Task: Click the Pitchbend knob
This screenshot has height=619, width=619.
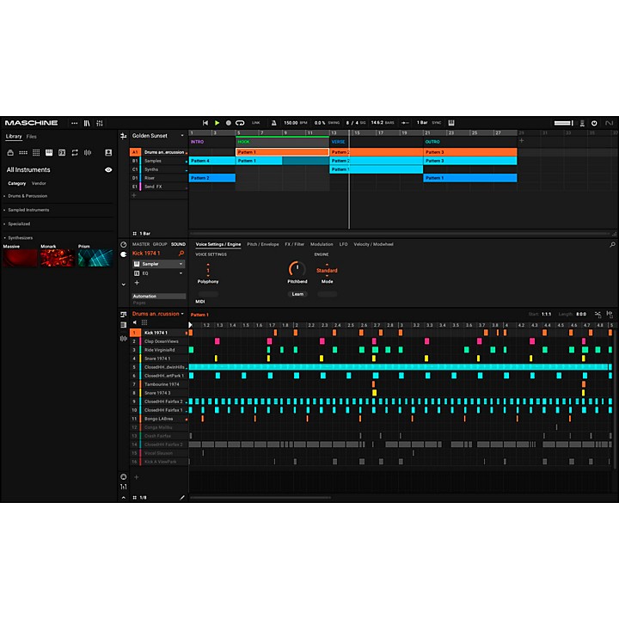Action: pos(297,268)
